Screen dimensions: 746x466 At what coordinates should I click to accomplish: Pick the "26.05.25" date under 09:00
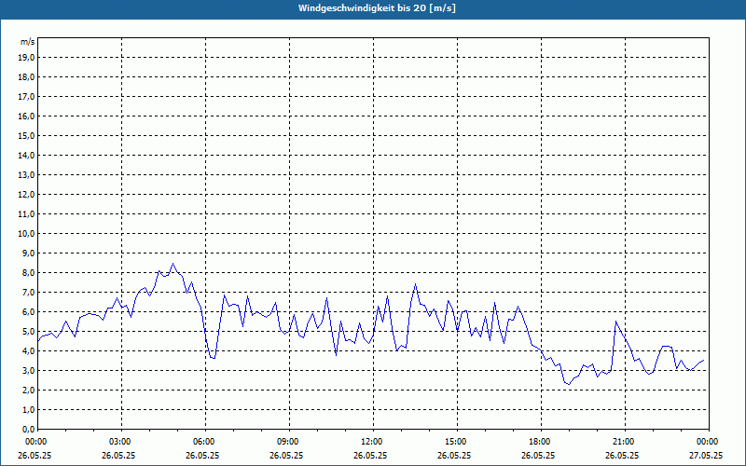click(286, 455)
